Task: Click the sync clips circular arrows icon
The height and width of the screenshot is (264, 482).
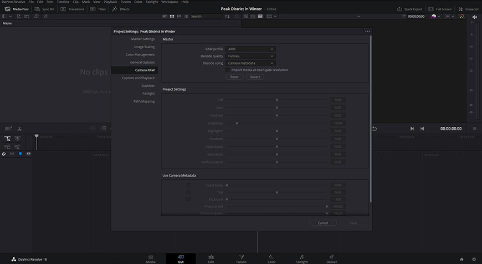Action: (36, 16)
